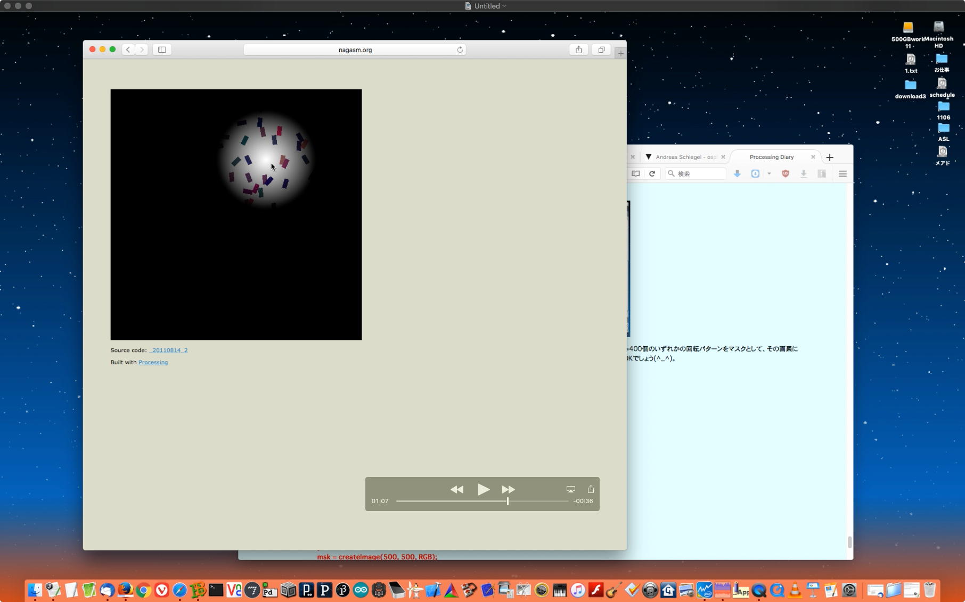Viewport: 965px width, 602px height.
Task: Launch Google Chrome from the Dock
Action: pos(143,590)
